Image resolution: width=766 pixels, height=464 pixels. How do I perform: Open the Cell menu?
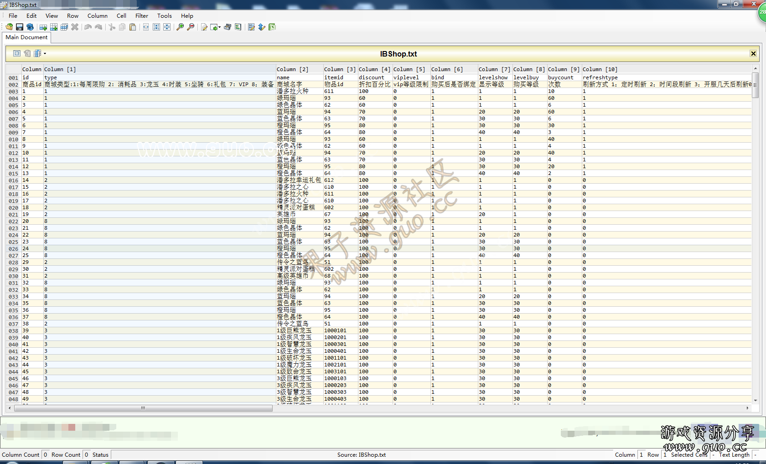coord(121,15)
